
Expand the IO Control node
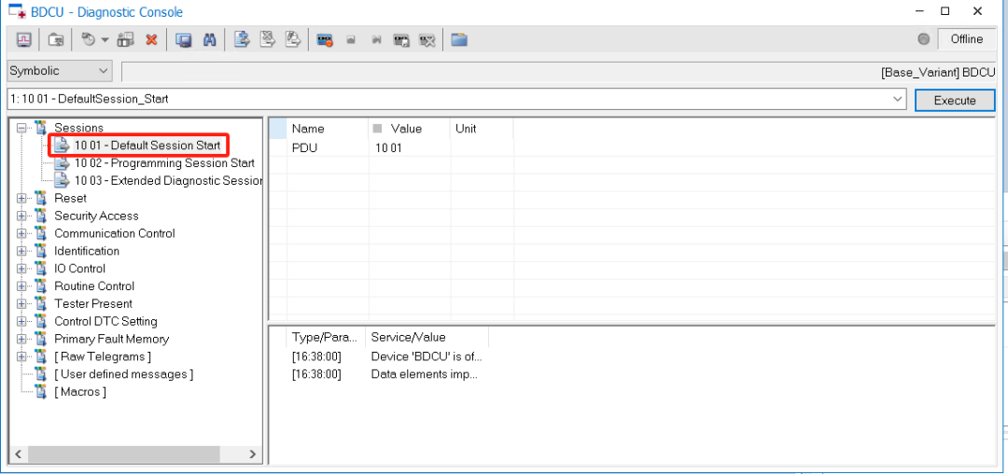21,269
